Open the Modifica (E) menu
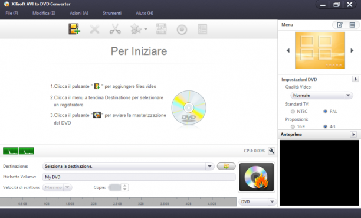Viewport: 361px width, 218px height. pyautogui.click(x=44, y=13)
